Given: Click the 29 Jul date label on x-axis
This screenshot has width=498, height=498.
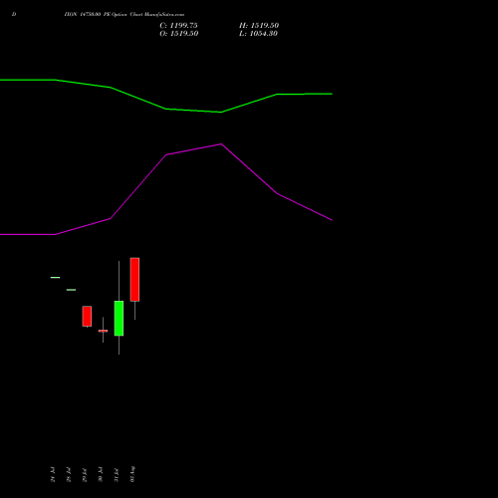Looking at the screenshot, I should tap(85, 475).
